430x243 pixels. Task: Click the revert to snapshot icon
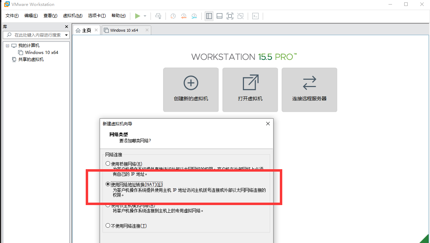tap(184, 16)
